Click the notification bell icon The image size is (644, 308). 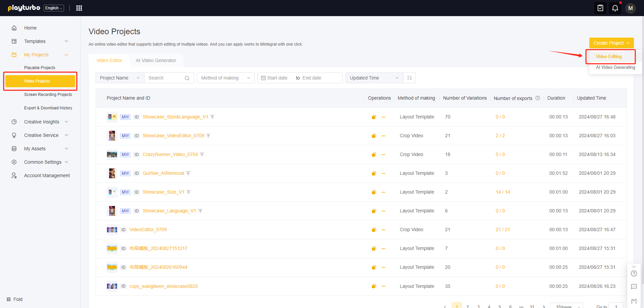615,8
